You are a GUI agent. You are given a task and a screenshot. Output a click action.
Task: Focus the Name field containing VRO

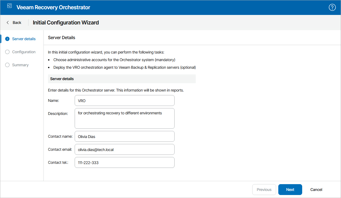point(124,100)
